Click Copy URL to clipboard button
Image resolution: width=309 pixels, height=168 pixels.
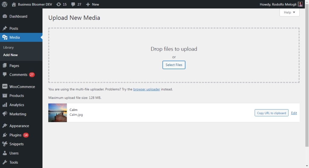[x=271, y=113]
